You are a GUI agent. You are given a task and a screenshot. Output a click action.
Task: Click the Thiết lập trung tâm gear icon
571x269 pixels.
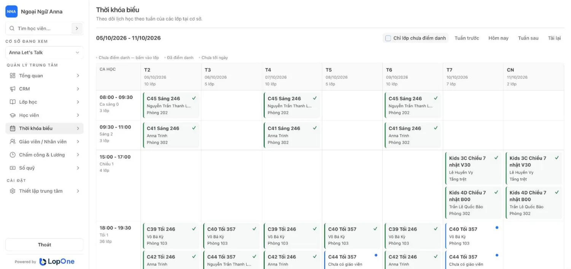pyautogui.click(x=13, y=191)
